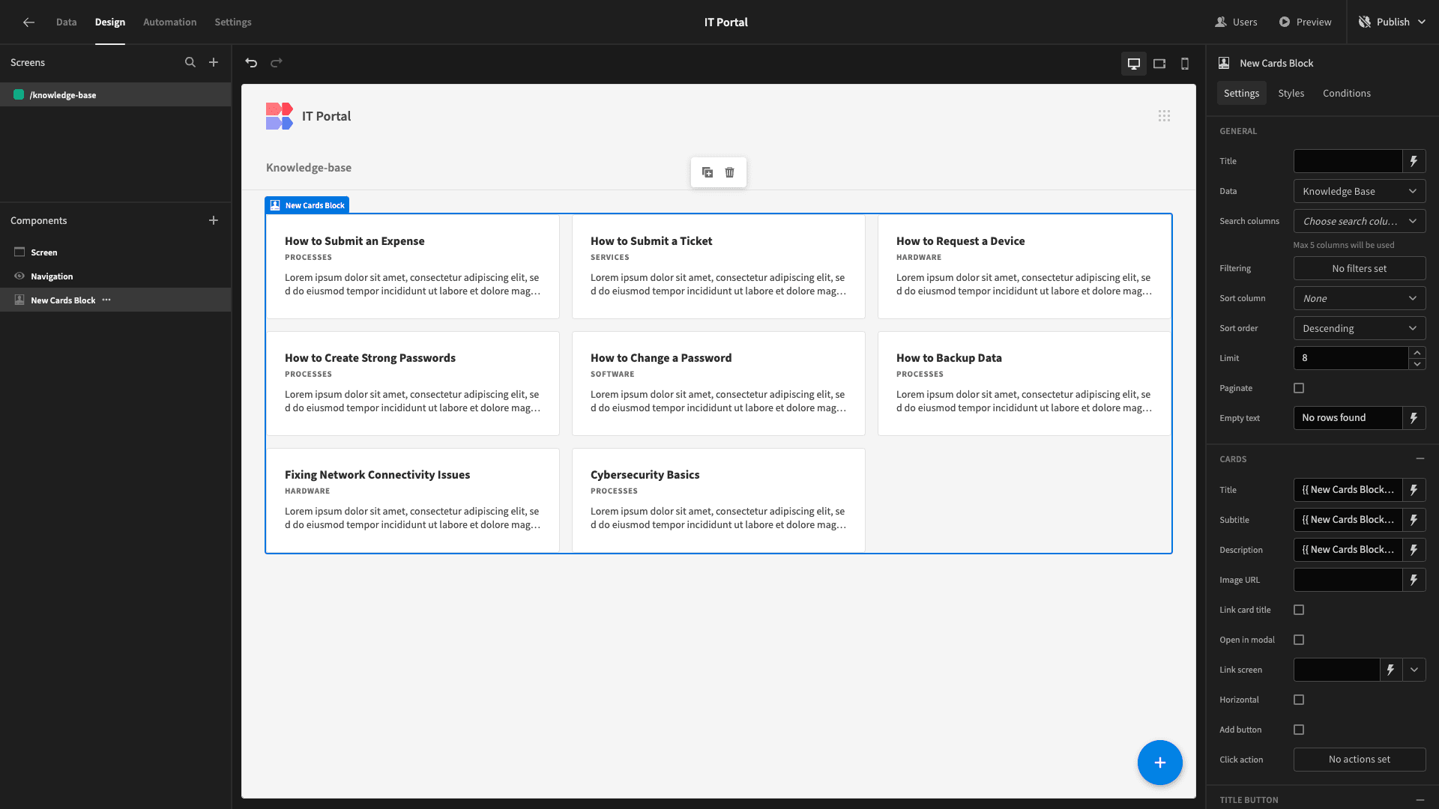This screenshot has width=1439, height=809.
Task: Enable the Horizontal checkbox
Action: [1299, 700]
